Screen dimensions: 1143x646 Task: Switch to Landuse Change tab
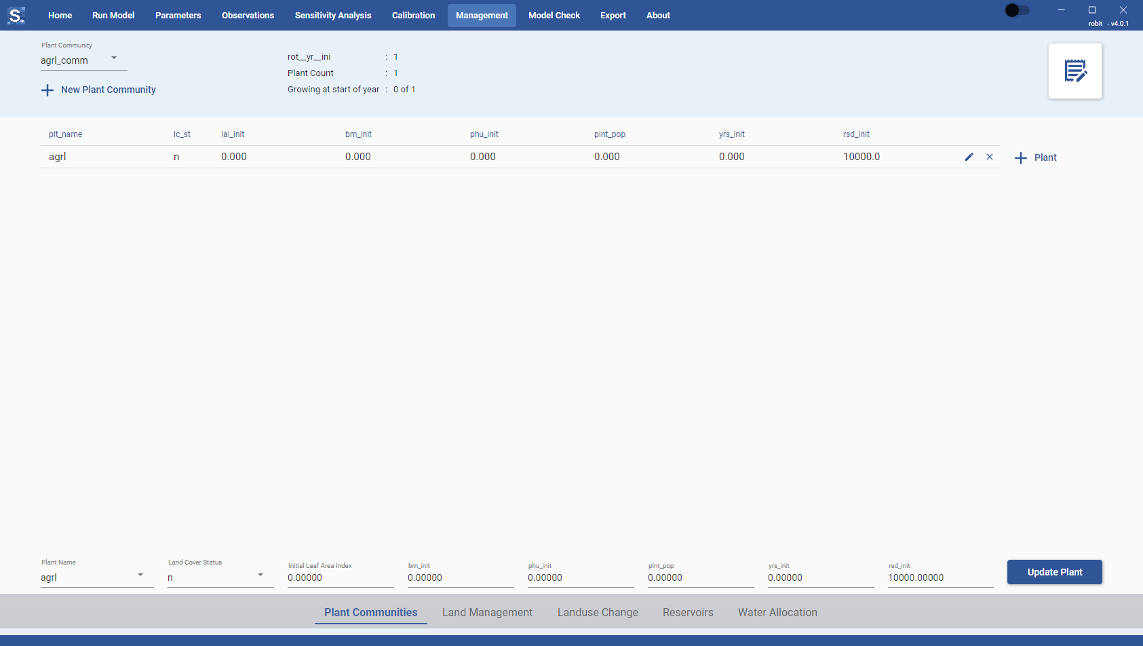click(598, 612)
